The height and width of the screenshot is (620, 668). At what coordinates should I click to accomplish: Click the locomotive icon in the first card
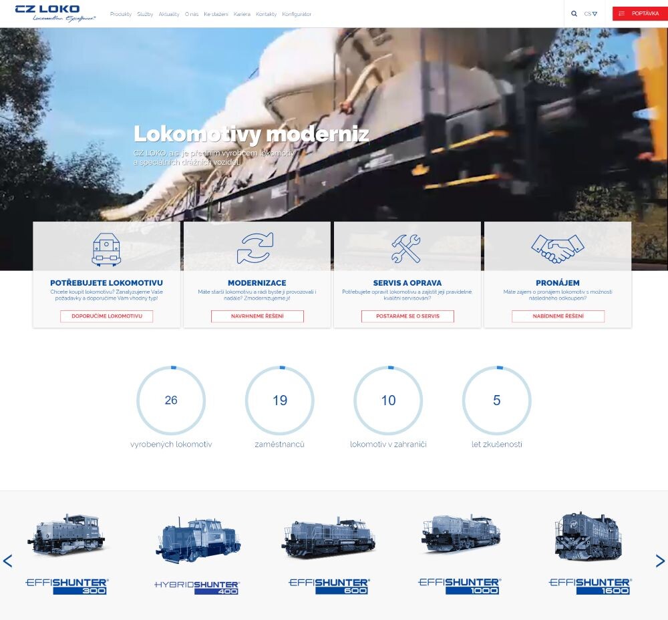click(106, 249)
